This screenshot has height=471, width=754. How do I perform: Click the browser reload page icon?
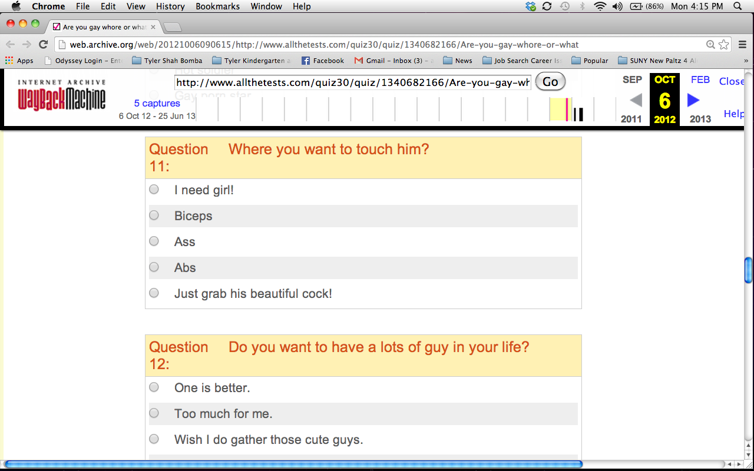tap(43, 45)
